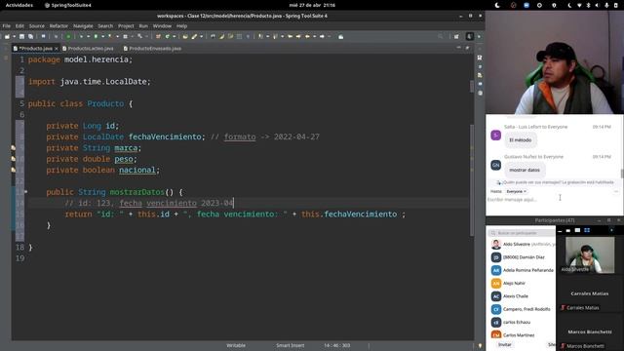
Task: Click the Save toolbar icon
Action: (x=21, y=37)
